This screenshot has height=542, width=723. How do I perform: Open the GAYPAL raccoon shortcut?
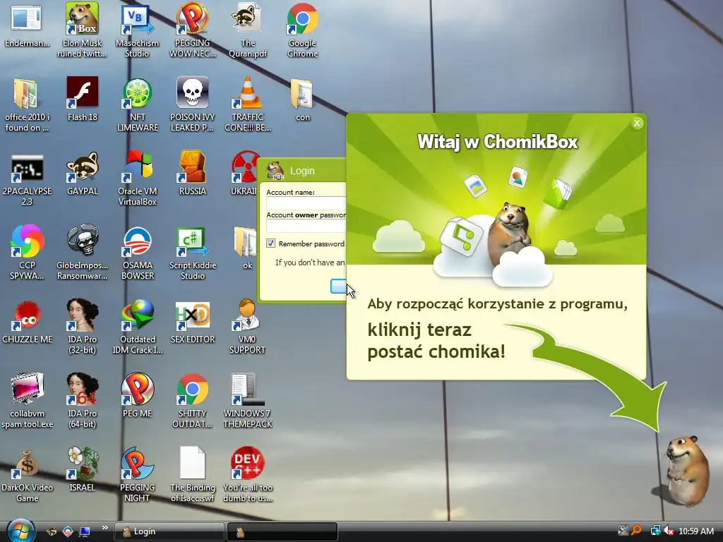82,174
